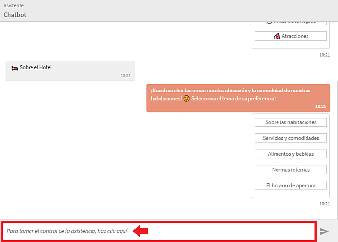This screenshot has height=242, width=338.
Task: Choose the Servicios y comodidades option
Action: [x=291, y=138]
